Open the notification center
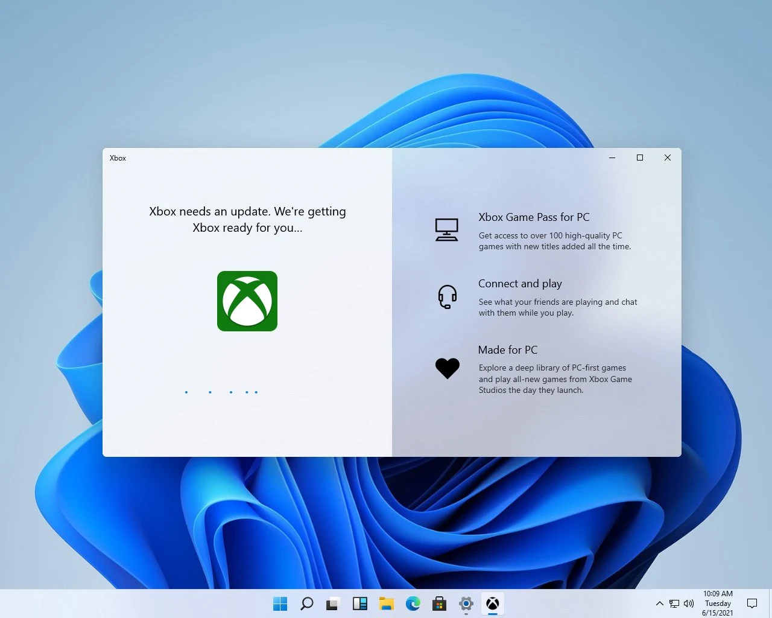772x618 pixels. [751, 604]
